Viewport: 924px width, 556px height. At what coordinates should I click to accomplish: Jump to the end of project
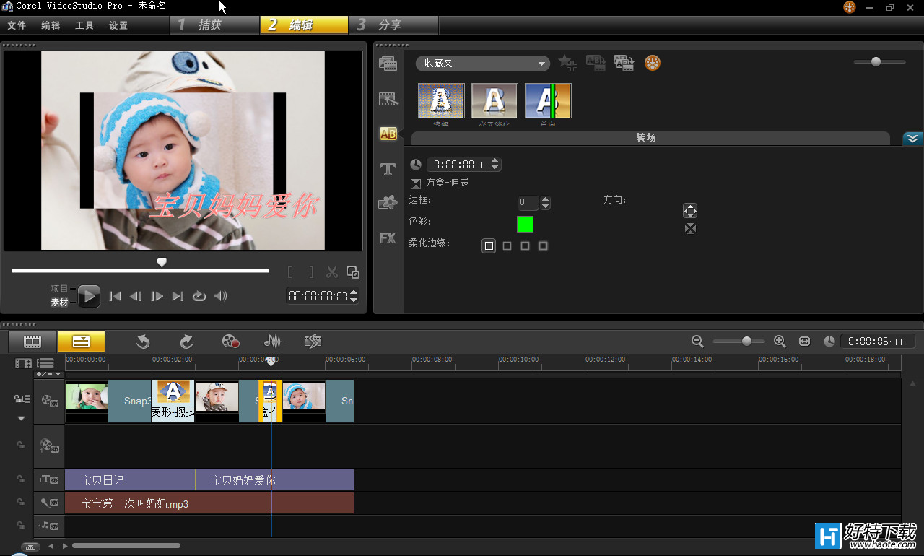(178, 296)
